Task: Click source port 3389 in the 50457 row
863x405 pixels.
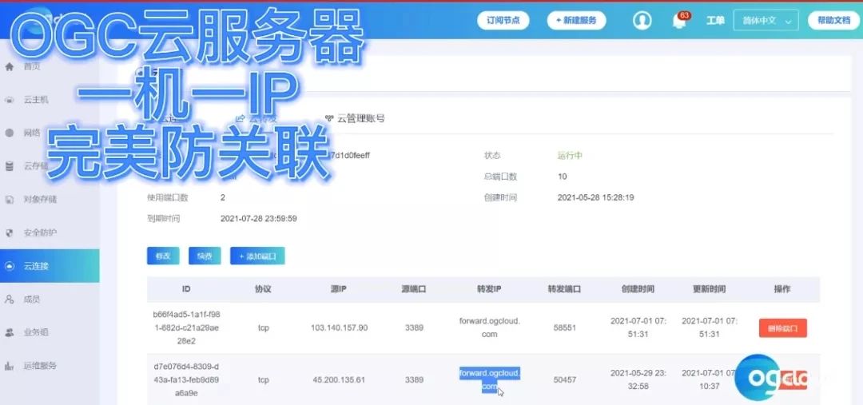Action: point(415,380)
